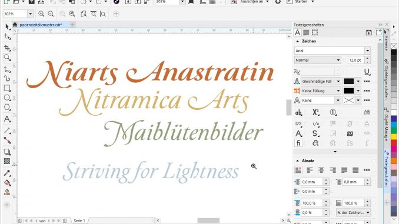Screen dimensions: 399x224
Task: Select the Interactive Fill tool
Action: (7, 183)
